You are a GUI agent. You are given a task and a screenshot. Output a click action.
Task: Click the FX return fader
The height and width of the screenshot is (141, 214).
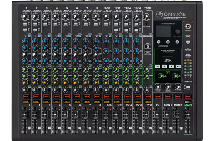[156, 114]
